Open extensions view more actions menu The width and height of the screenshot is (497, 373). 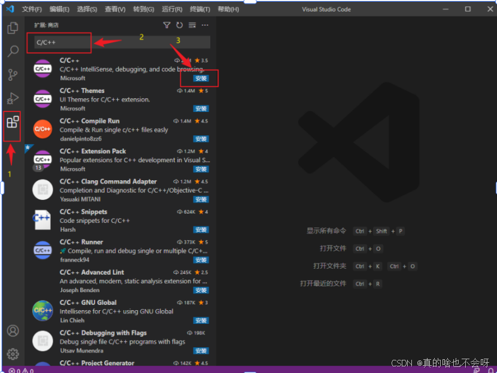pyautogui.click(x=205, y=25)
